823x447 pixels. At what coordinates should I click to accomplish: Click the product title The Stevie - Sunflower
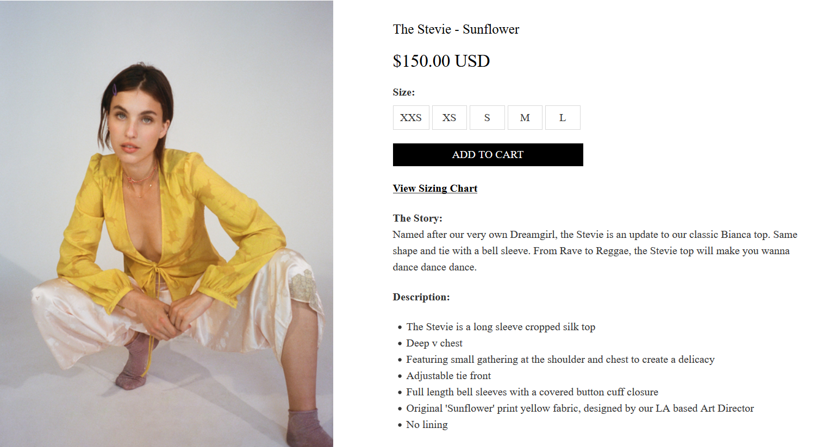pos(456,29)
